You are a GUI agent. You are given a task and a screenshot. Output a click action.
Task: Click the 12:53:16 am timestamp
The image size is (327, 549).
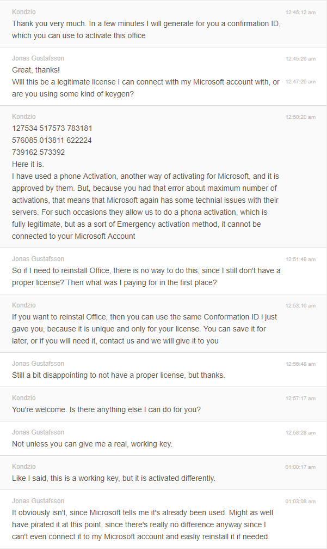point(300,306)
